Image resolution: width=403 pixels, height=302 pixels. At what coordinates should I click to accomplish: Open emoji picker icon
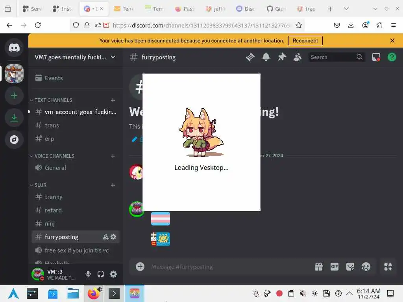(366, 267)
